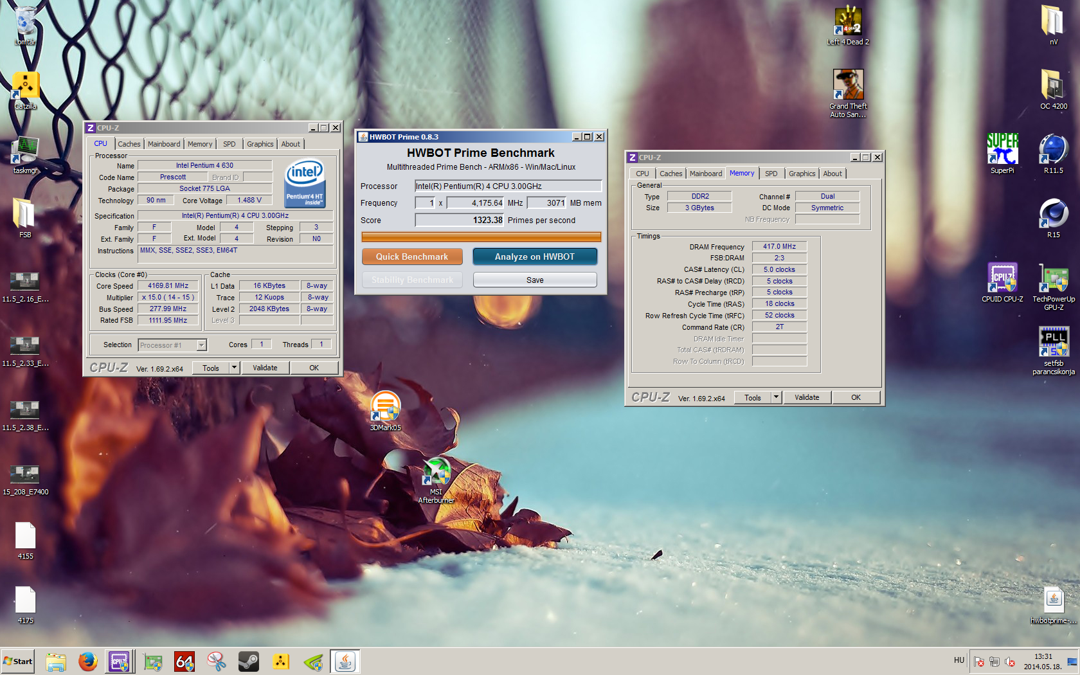Expand Tools dropdown arrow in right CPU-Z

click(776, 397)
